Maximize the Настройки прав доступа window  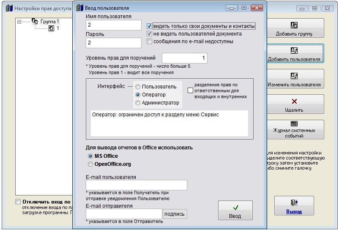pyautogui.click(x=315, y=8)
